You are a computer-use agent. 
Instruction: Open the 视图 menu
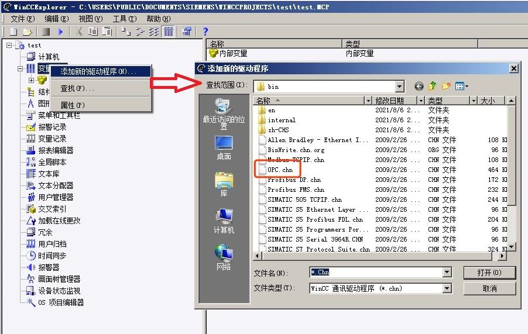tap(91, 19)
